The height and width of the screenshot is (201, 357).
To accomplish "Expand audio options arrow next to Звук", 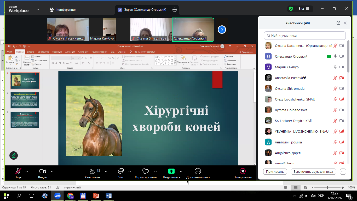I will tap(26, 171).
